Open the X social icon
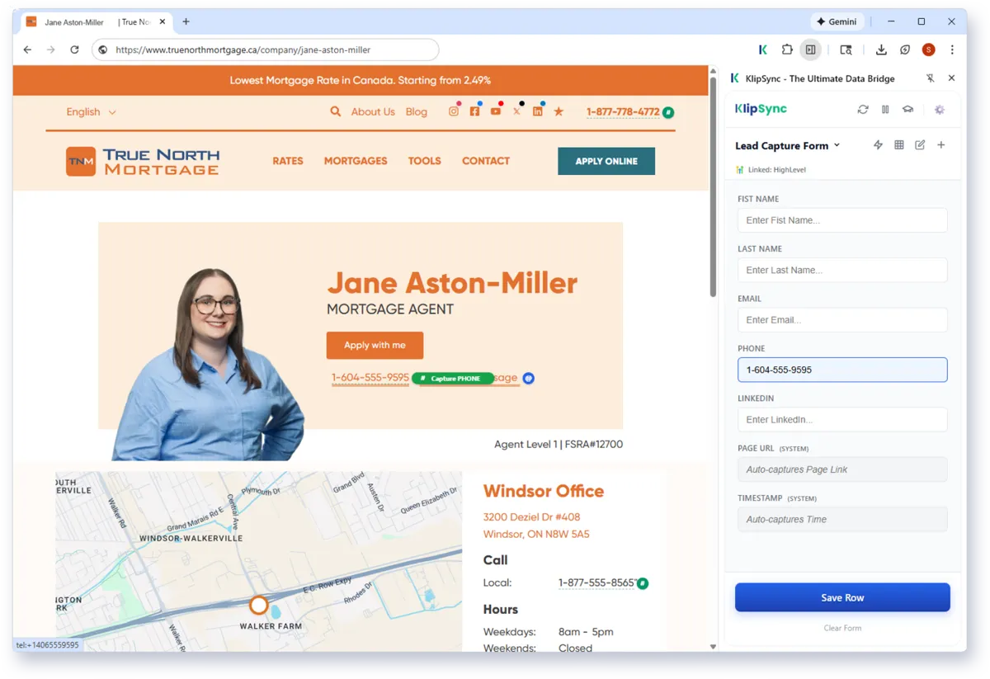The image size is (990, 679). point(516,111)
